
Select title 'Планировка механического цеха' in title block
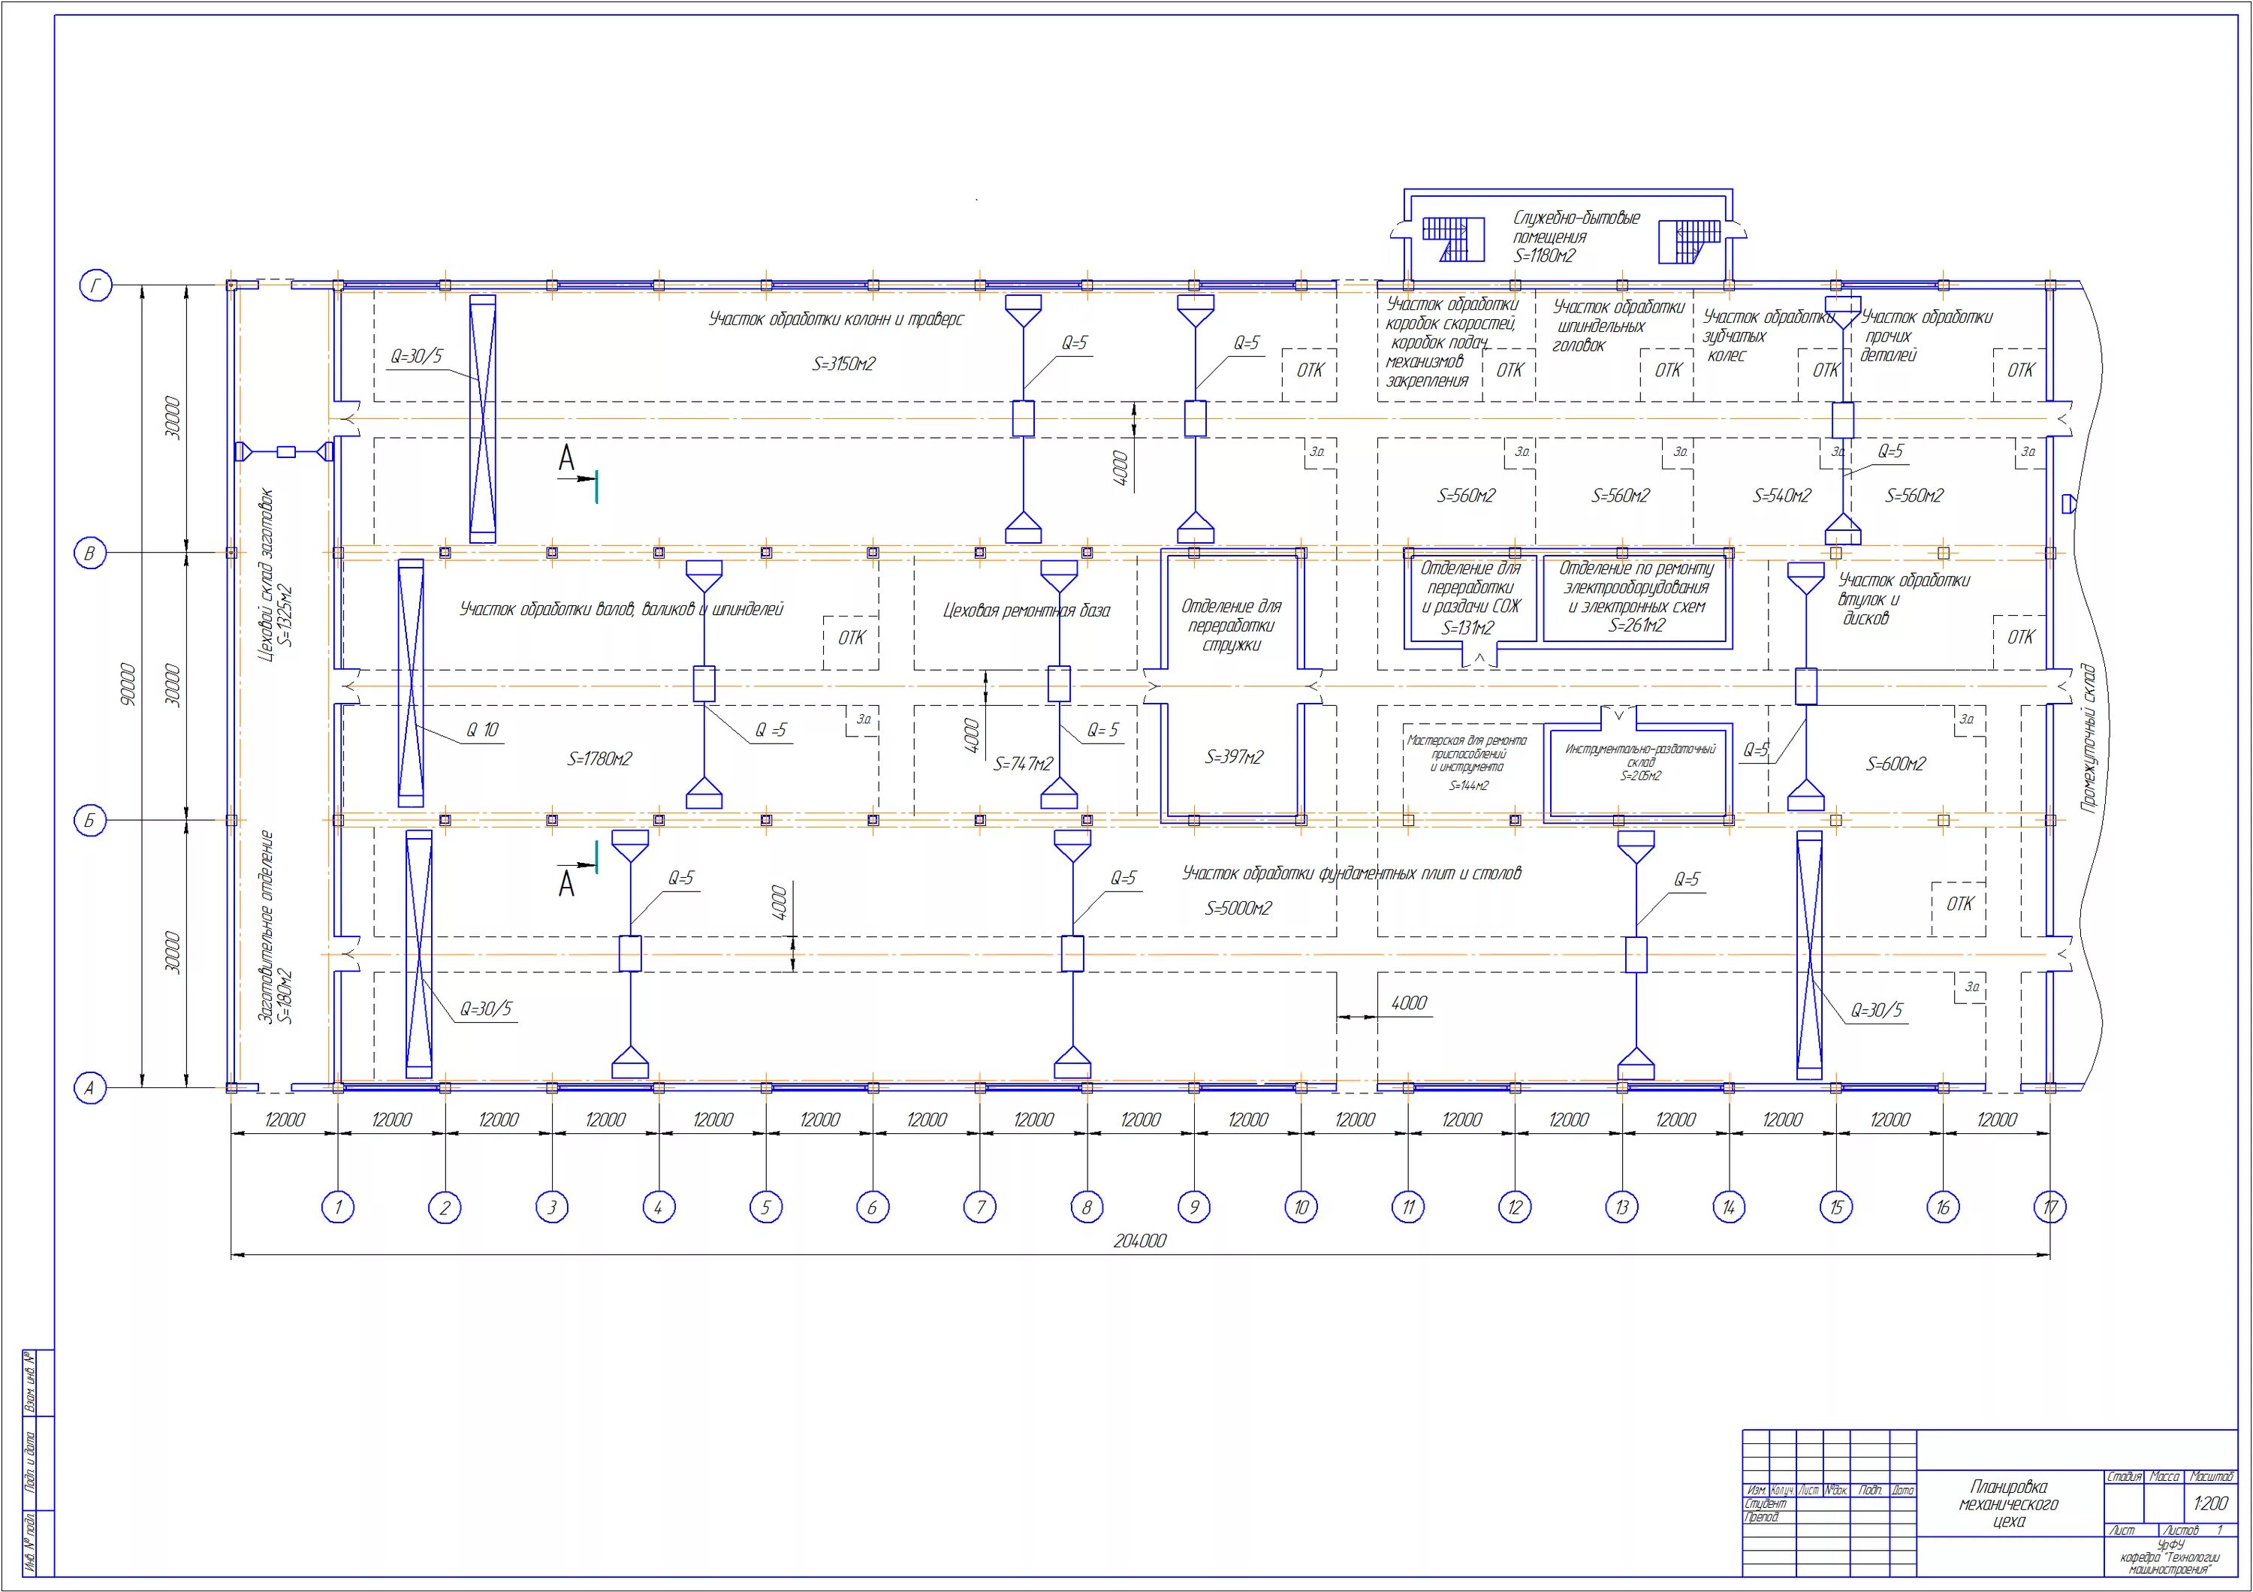tap(2009, 1503)
